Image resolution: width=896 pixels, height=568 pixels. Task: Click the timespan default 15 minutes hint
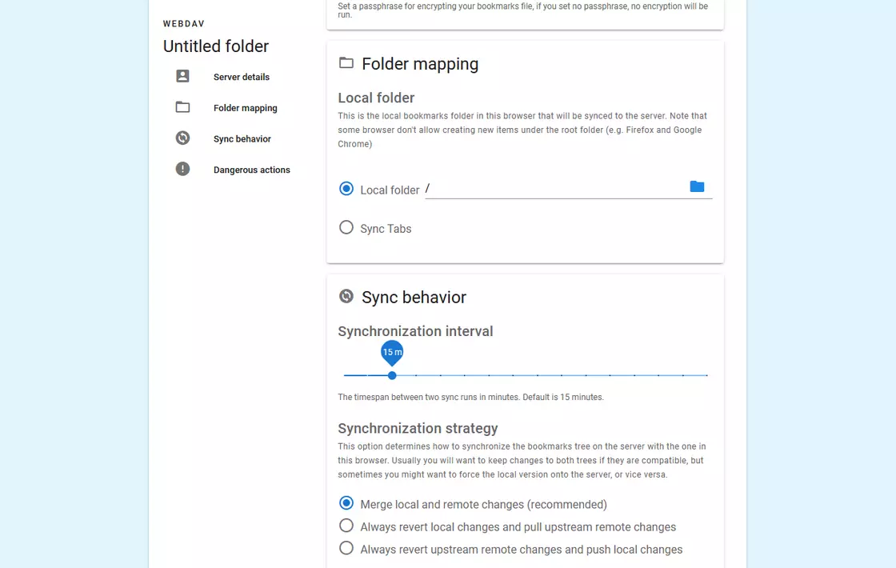click(471, 397)
